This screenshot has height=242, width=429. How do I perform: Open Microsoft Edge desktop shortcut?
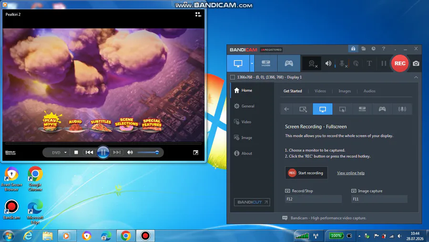tap(35, 212)
